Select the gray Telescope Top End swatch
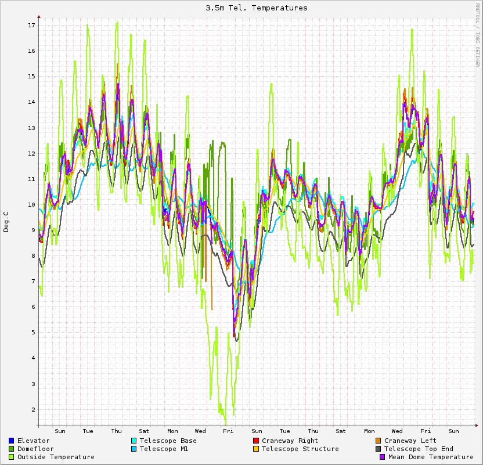Image resolution: width=483 pixels, height=465 pixels. pos(379,449)
